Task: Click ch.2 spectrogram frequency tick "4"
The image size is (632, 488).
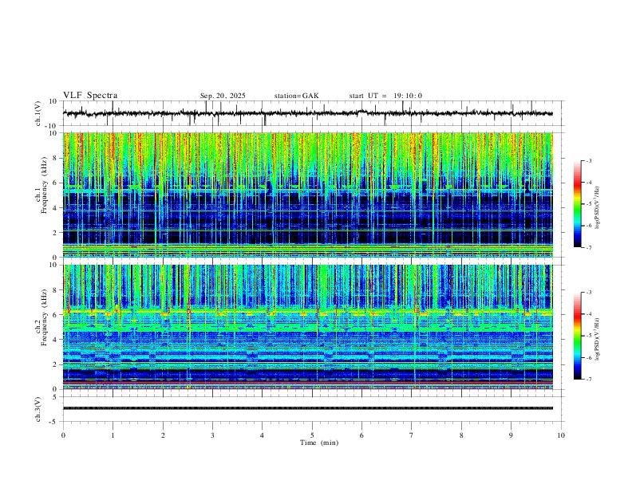Action: click(x=56, y=340)
